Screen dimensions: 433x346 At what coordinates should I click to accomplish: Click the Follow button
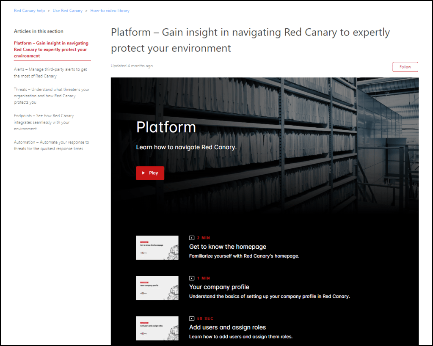pos(405,66)
